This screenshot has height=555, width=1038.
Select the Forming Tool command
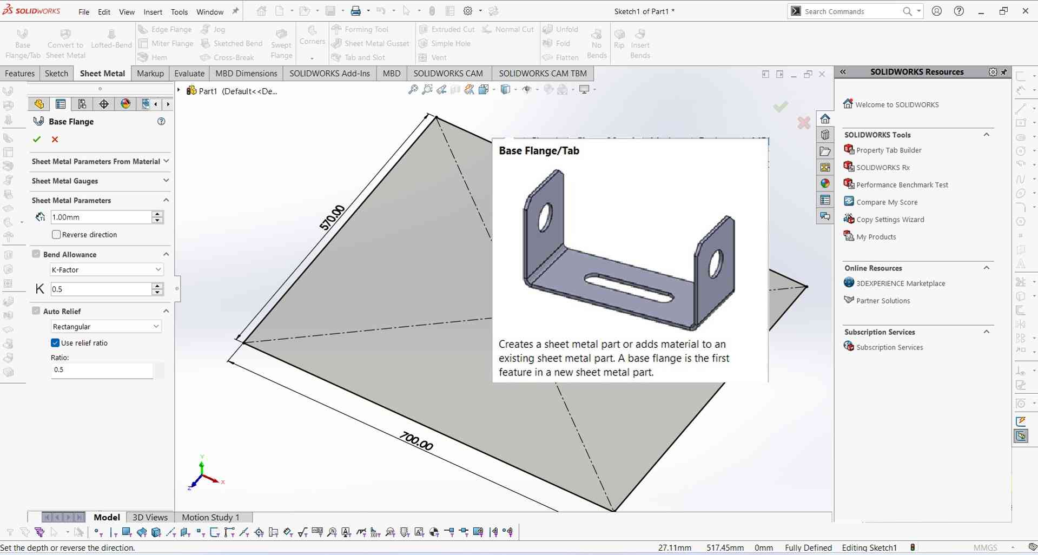click(x=360, y=29)
